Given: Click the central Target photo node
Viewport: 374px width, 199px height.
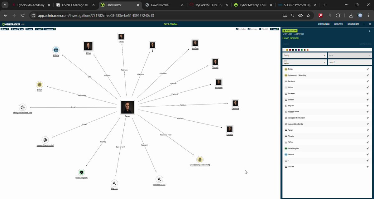Looking at the screenshot, I should click(x=127, y=107).
